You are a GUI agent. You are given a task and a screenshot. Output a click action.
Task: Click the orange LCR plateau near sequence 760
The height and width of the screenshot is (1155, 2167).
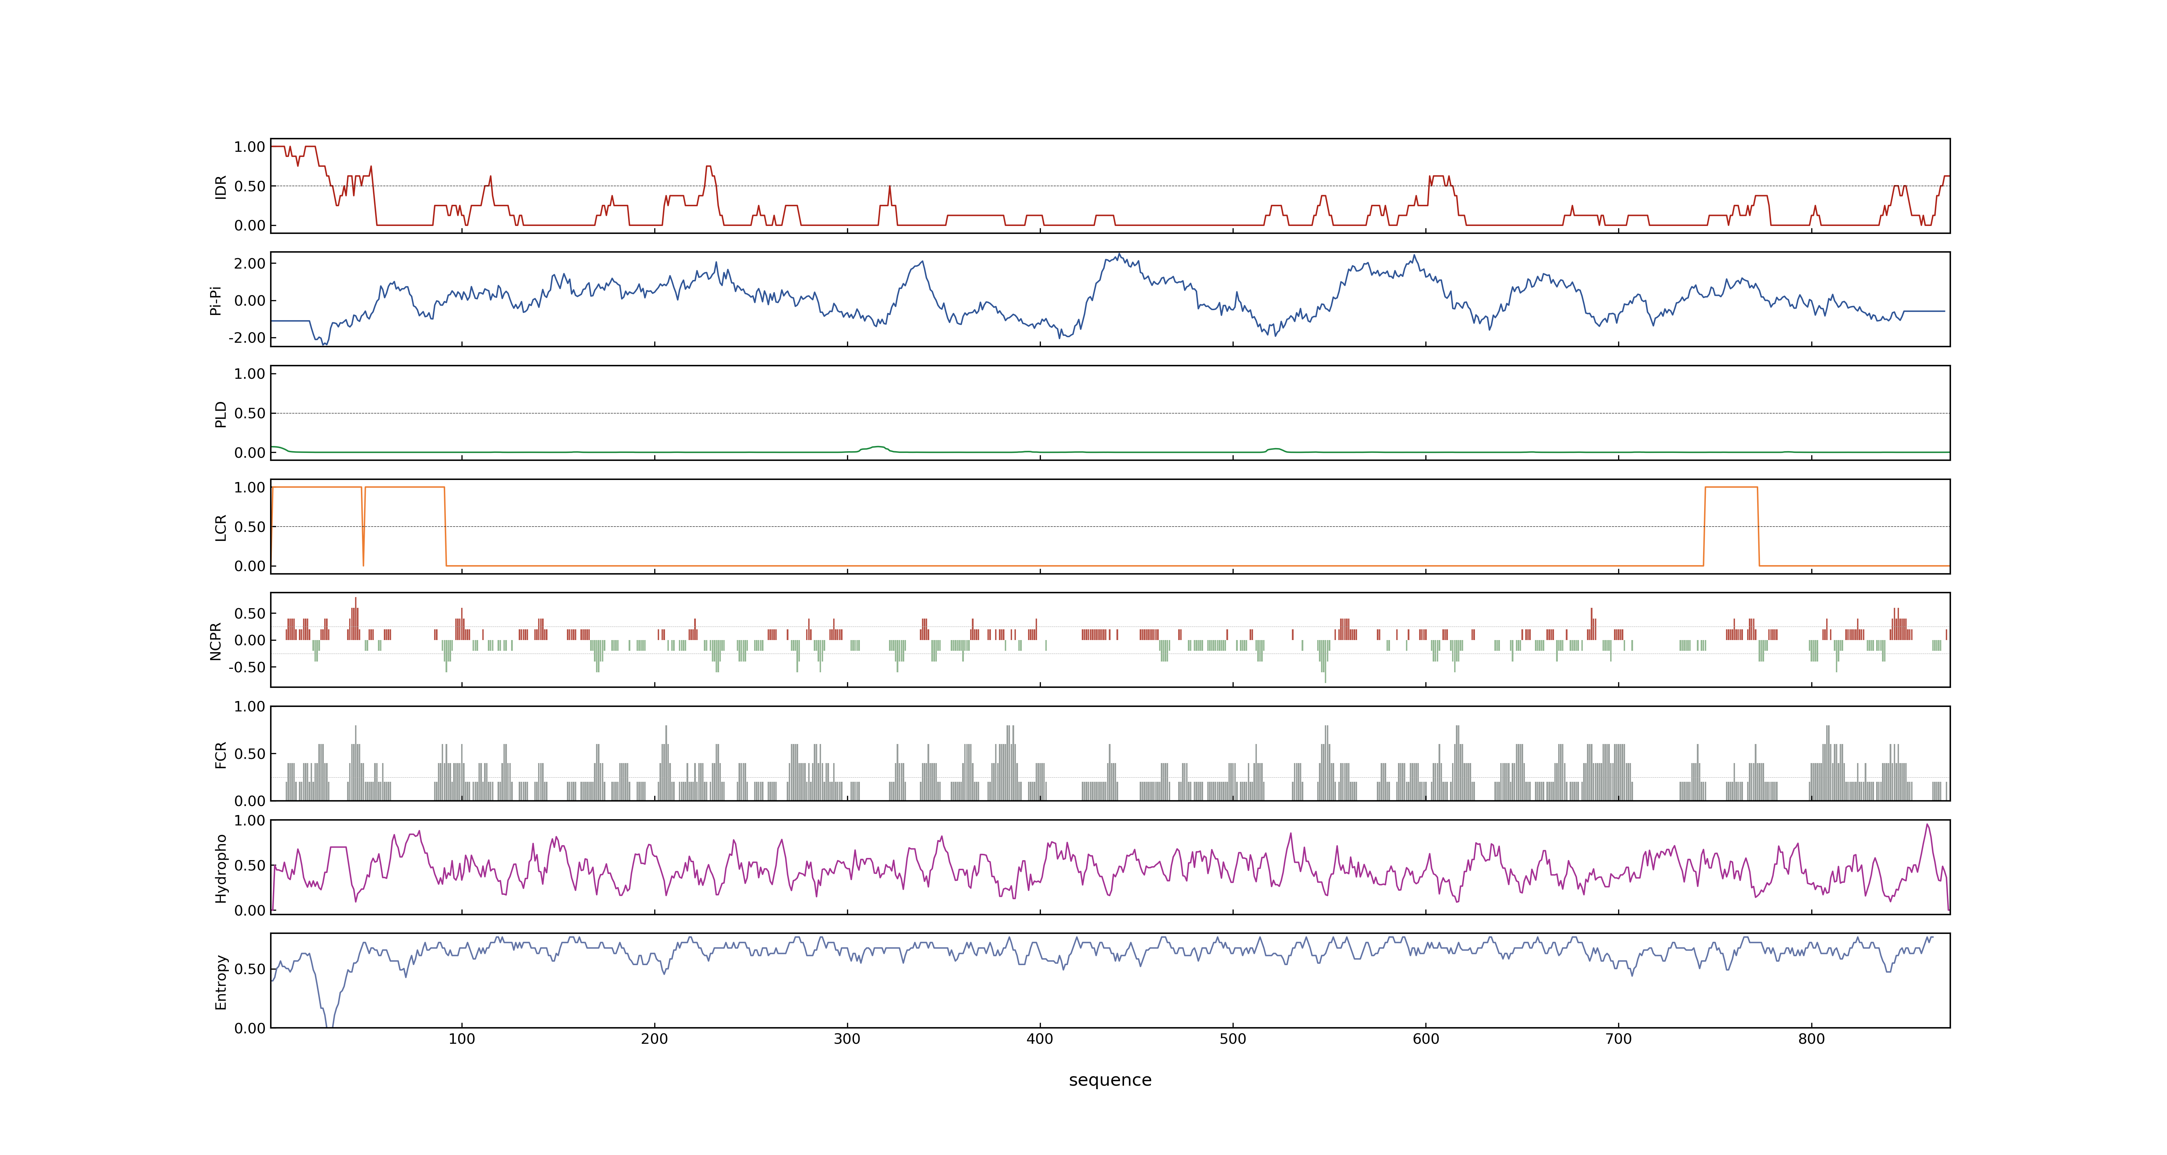coord(1731,488)
